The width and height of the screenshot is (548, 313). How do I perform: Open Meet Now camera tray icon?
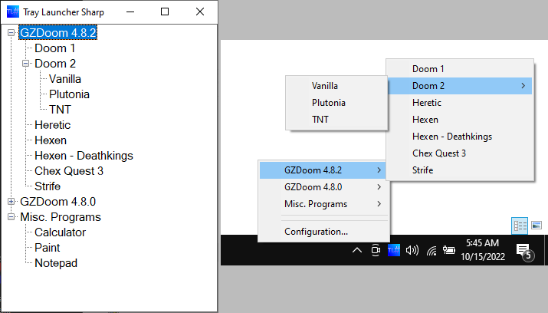376,250
